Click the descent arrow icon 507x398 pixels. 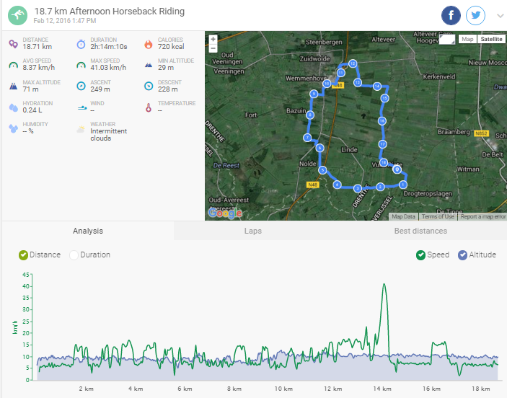tap(149, 86)
